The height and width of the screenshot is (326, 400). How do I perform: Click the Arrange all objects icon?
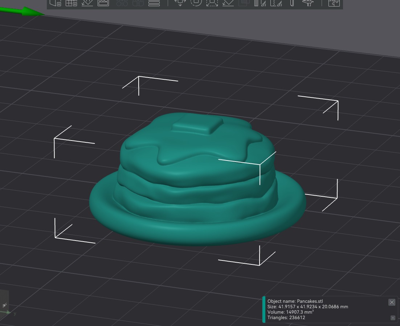[x=103, y=2]
